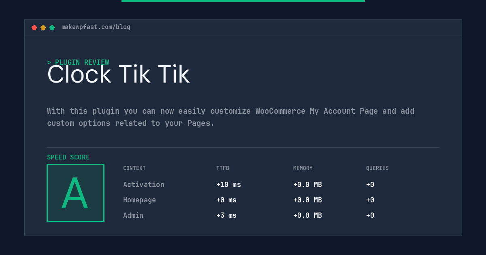Click the yellow minimize dot
486x255 pixels.
pos(43,28)
